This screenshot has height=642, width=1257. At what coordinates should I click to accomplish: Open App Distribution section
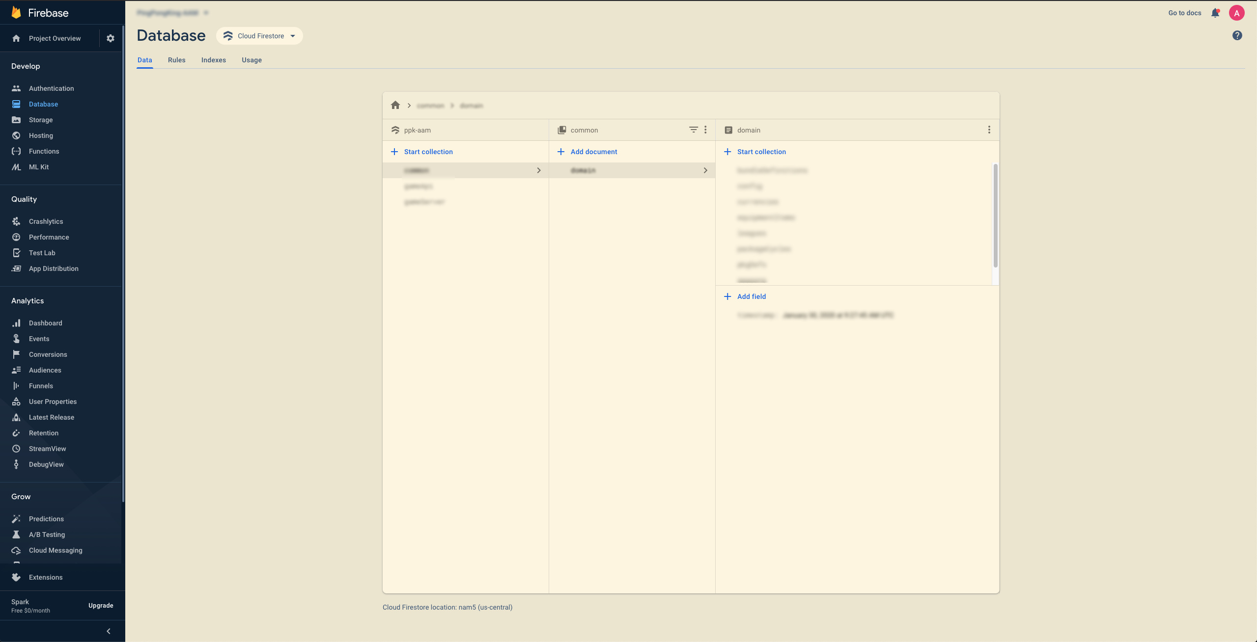coord(54,268)
